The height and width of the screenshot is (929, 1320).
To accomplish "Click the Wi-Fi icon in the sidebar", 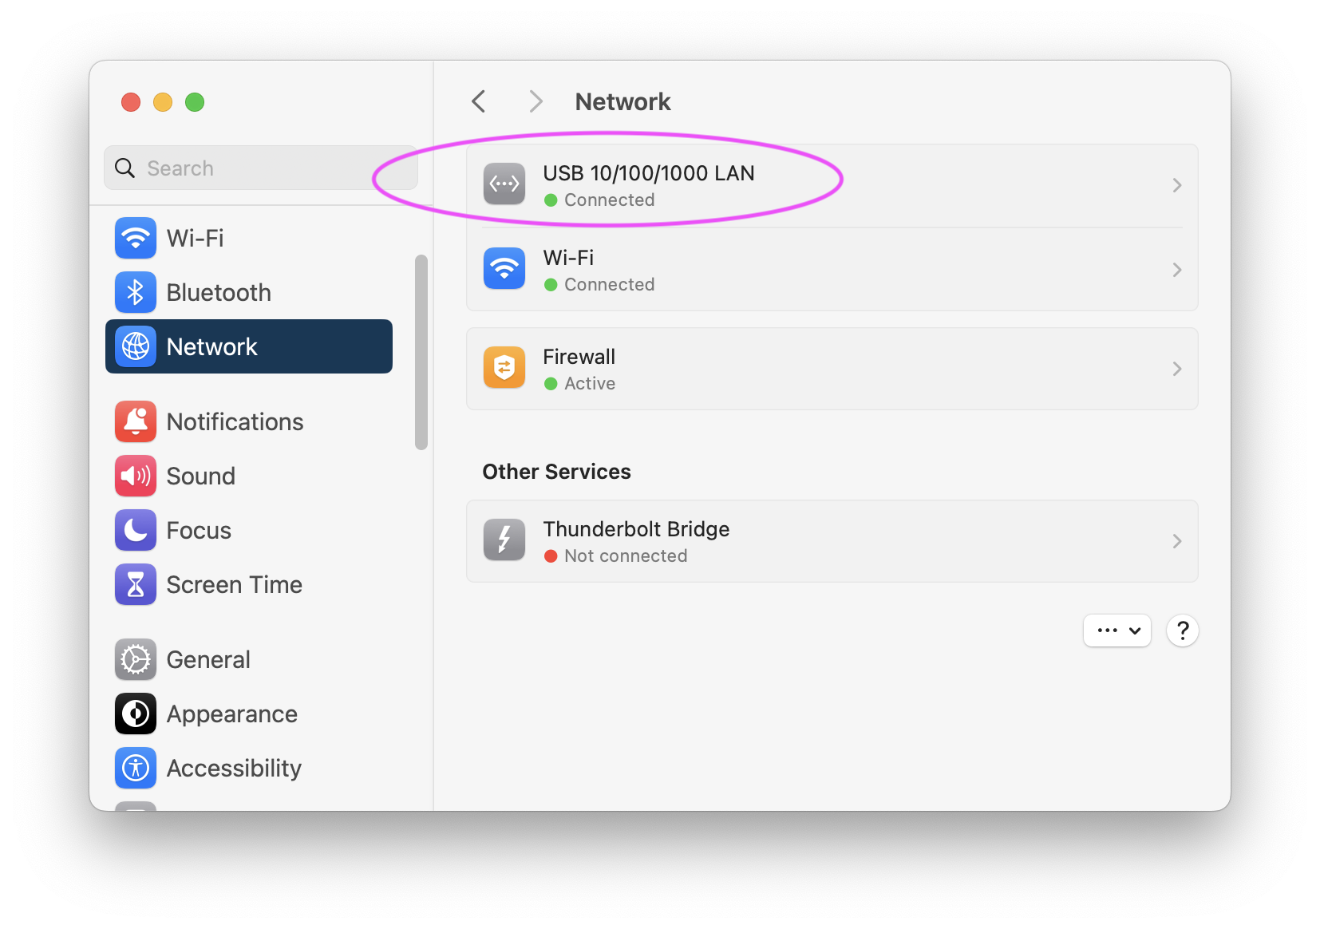I will click(136, 238).
